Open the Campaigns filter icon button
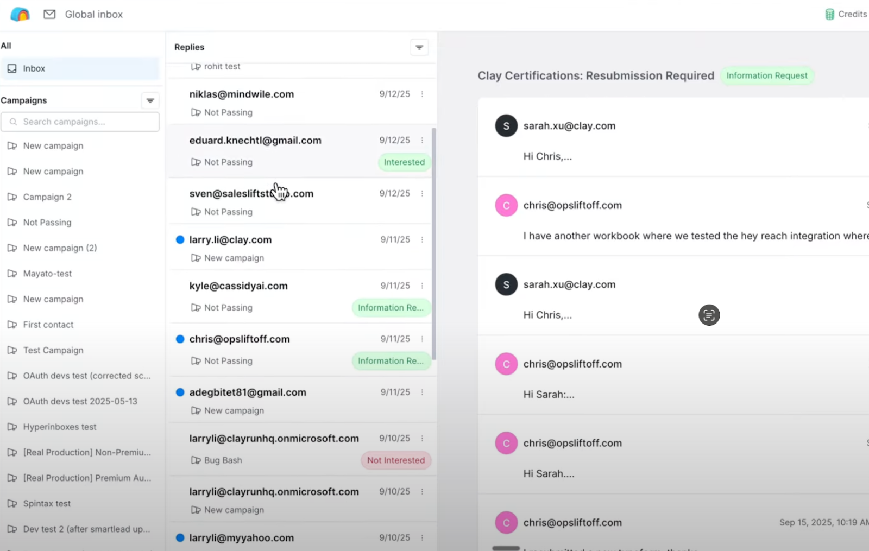Screen dimensions: 869x551 pyautogui.click(x=150, y=100)
